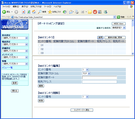
Task: Click the upper frame vertical scrollbar down arrow
Action: (x=133, y=54)
